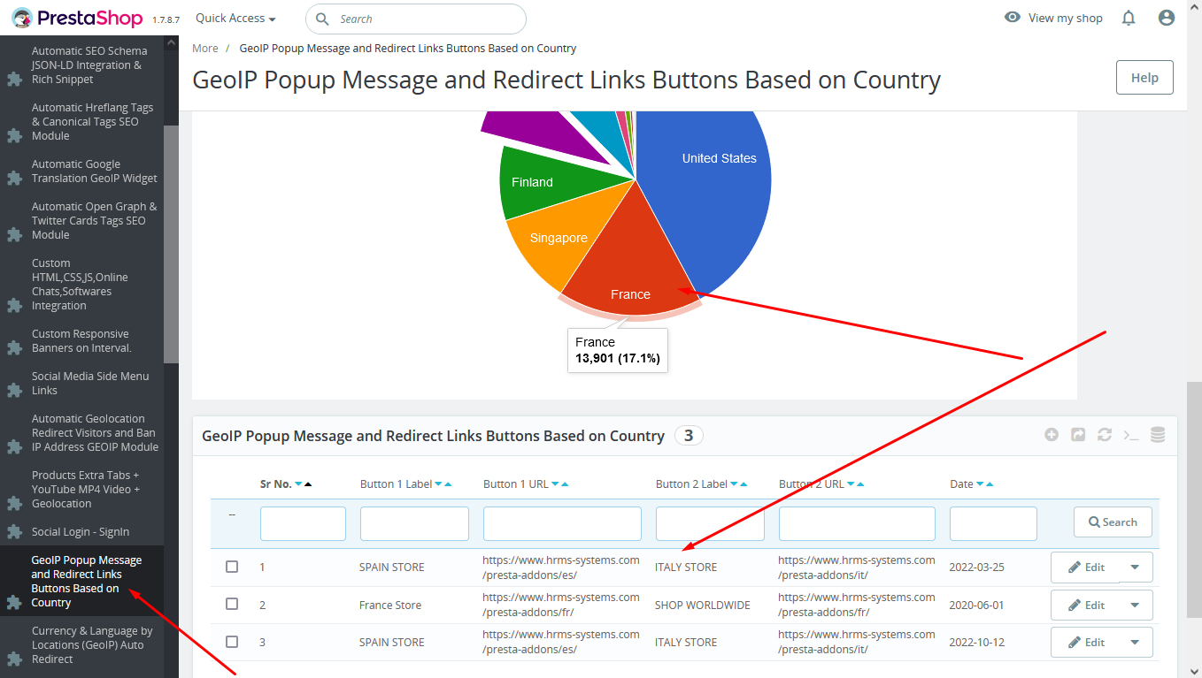The height and width of the screenshot is (678, 1202).
Task: Sort Sr No. column descending arrow
Action: [298, 484]
